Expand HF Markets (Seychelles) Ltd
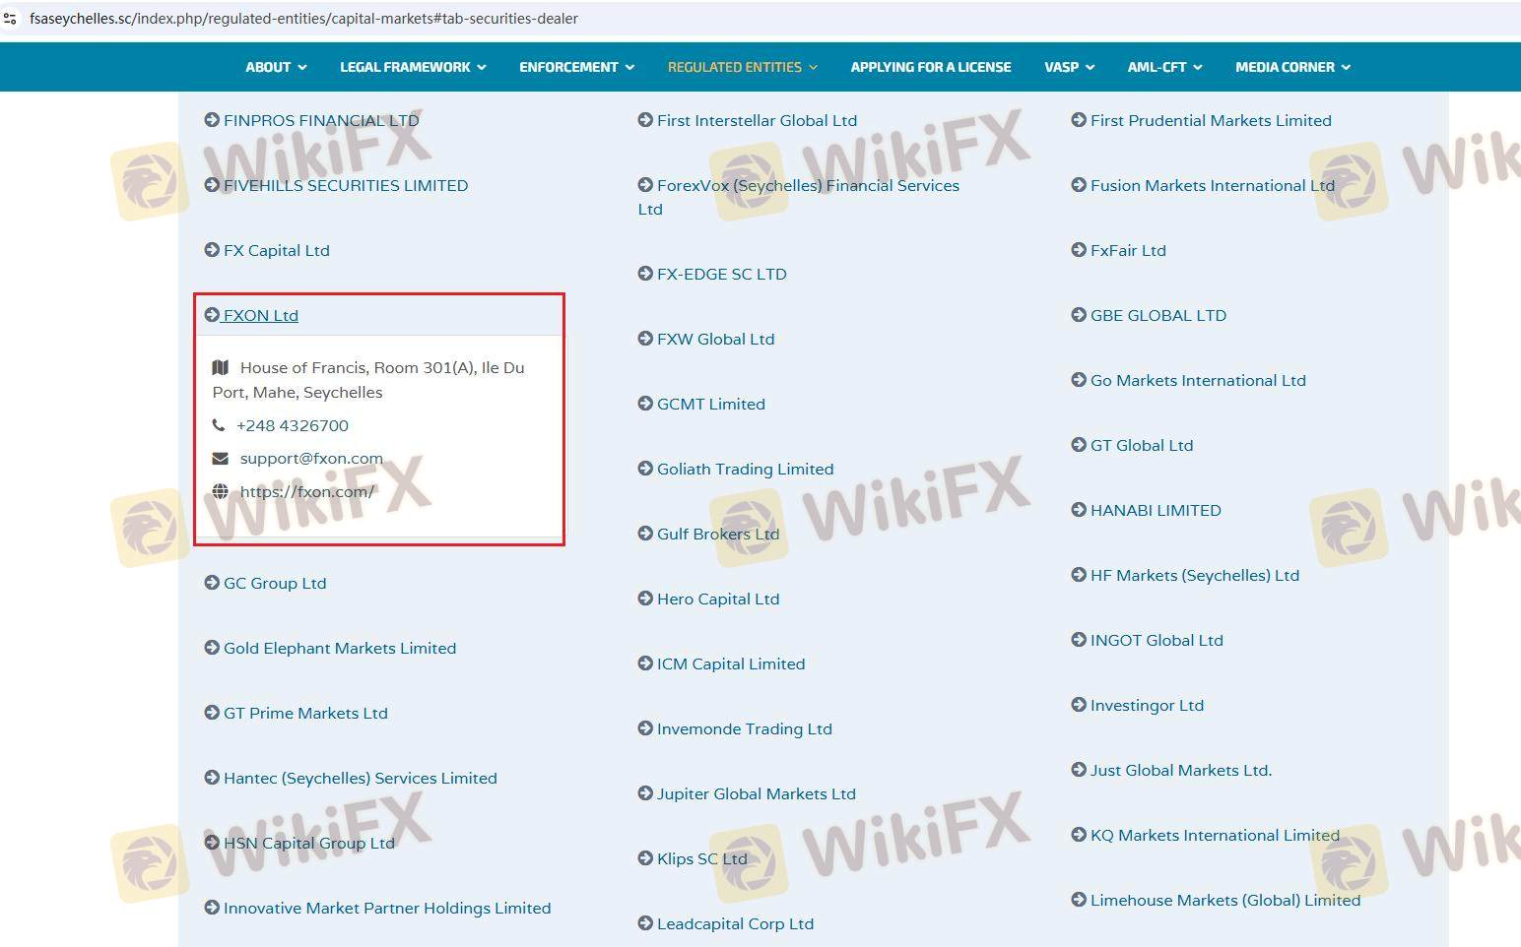This screenshot has width=1521, height=947. 1185,575
